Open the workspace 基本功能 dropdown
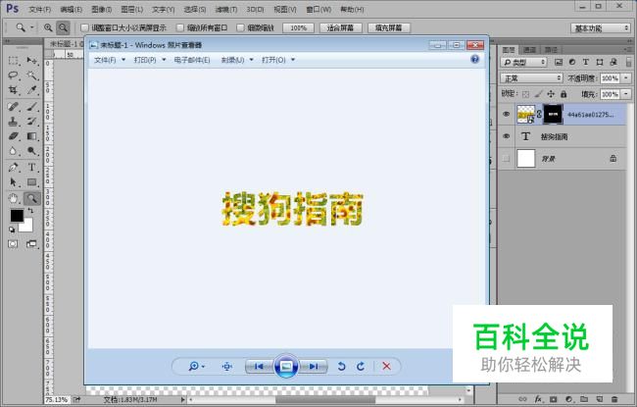637x407 pixels. click(x=601, y=28)
